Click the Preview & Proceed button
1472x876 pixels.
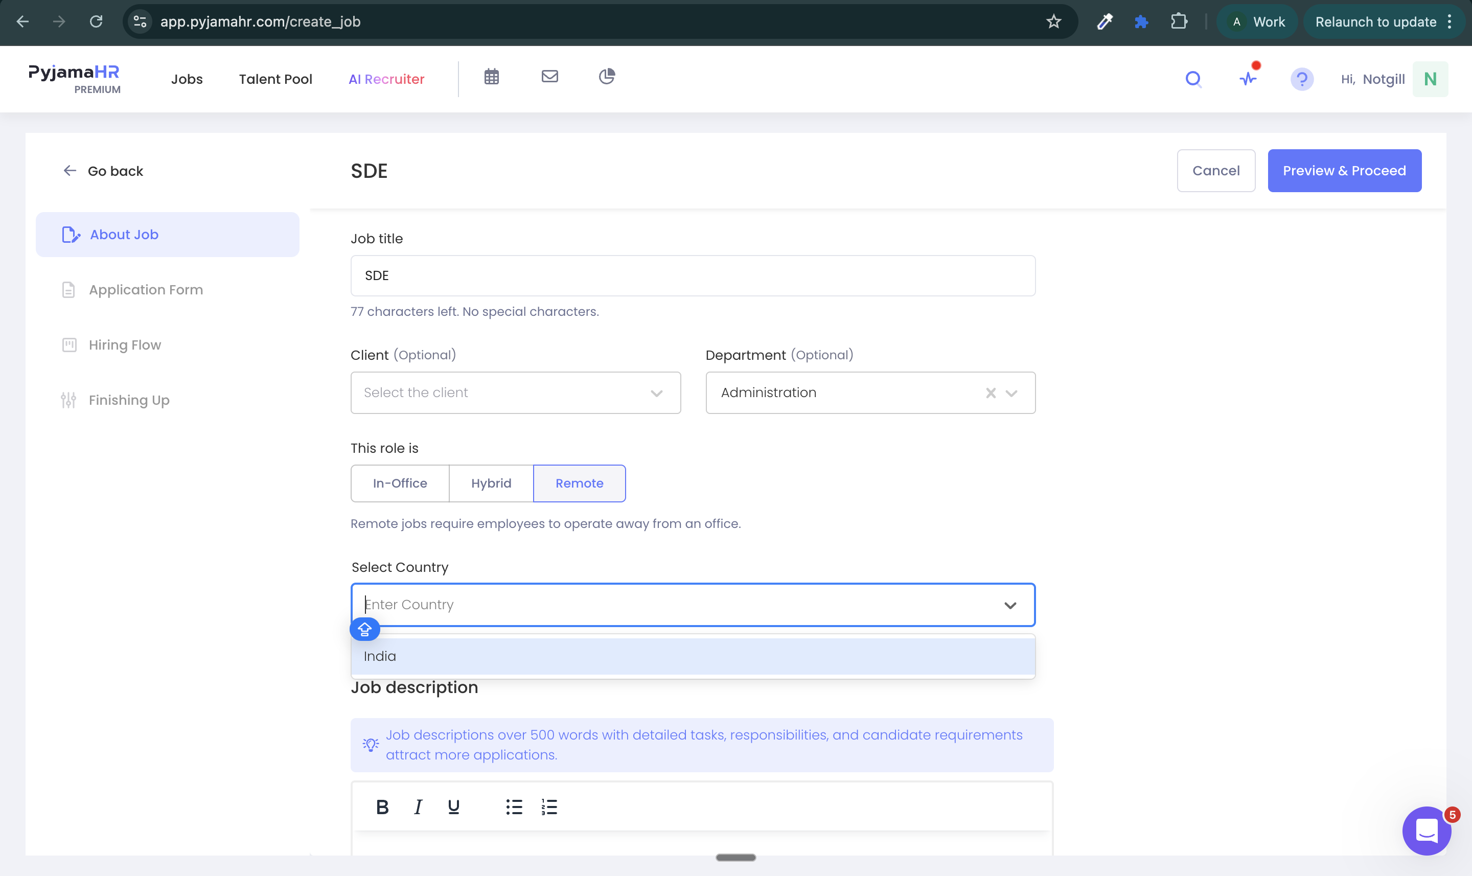1345,171
